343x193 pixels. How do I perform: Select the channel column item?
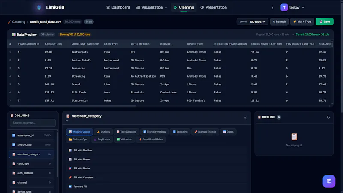pos(32,183)
